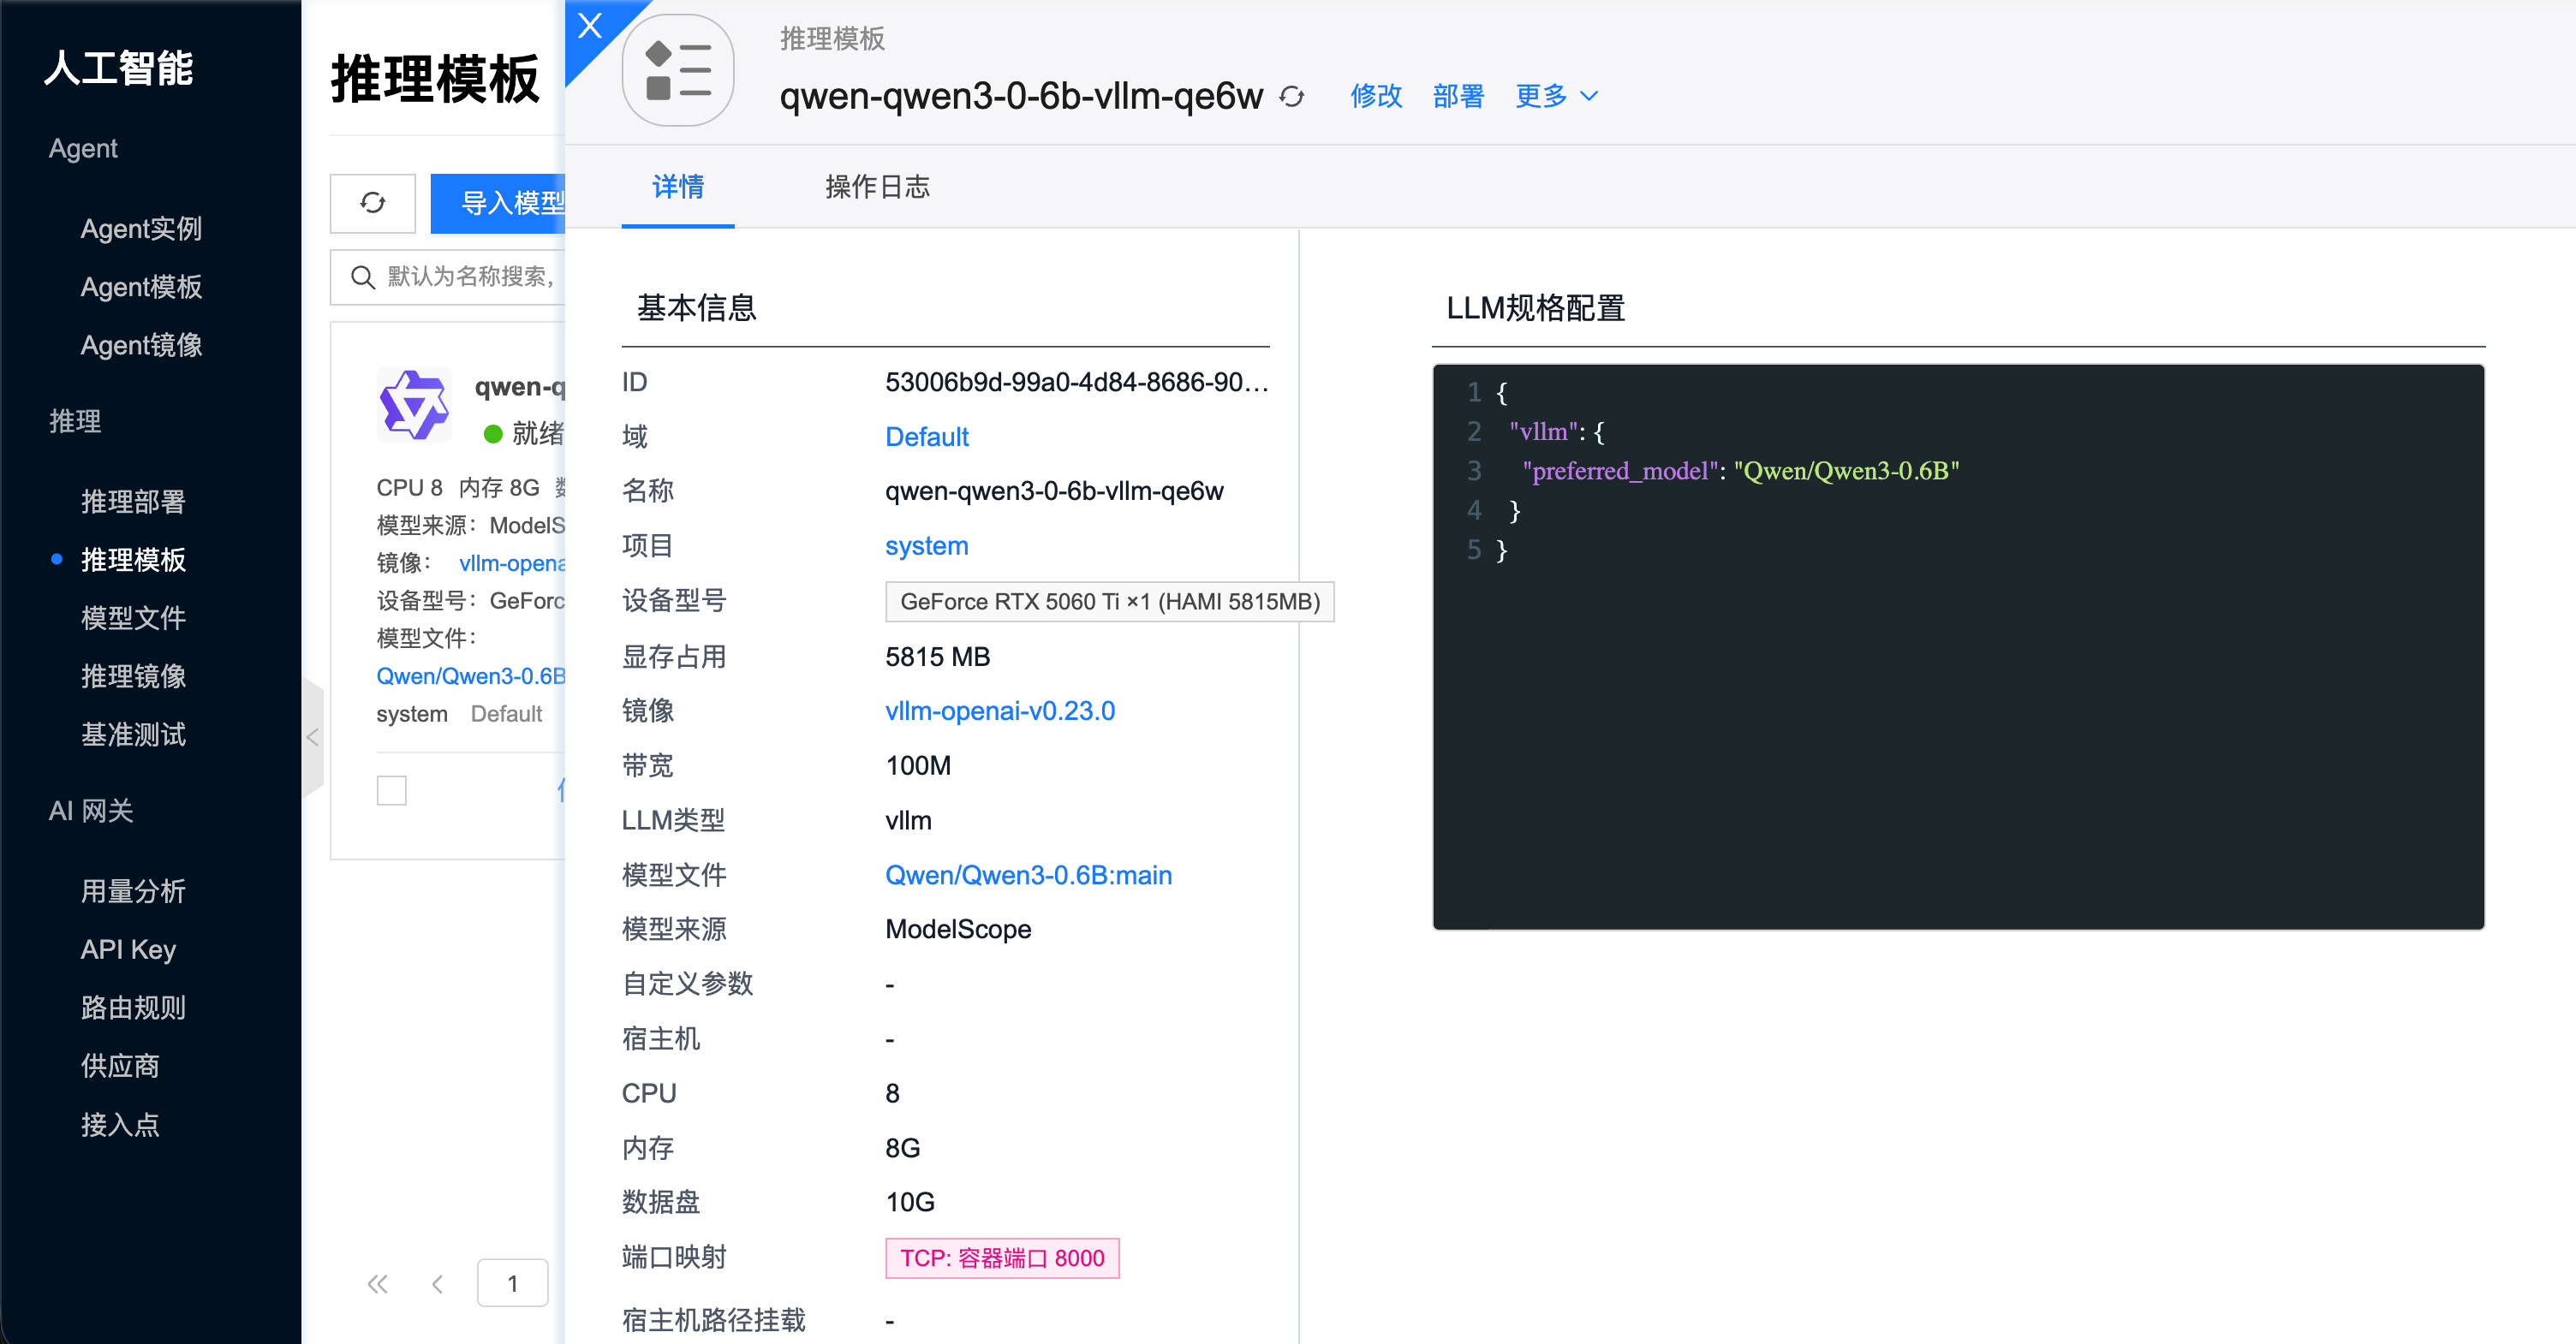Click the 导入模型 button
Viewport: 2576px width, 1344px height.
[x=498, y=203]
